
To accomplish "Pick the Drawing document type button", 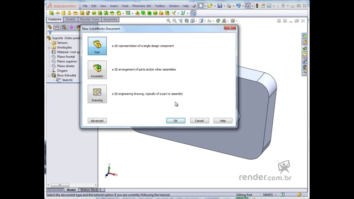I will click(97, 94).
